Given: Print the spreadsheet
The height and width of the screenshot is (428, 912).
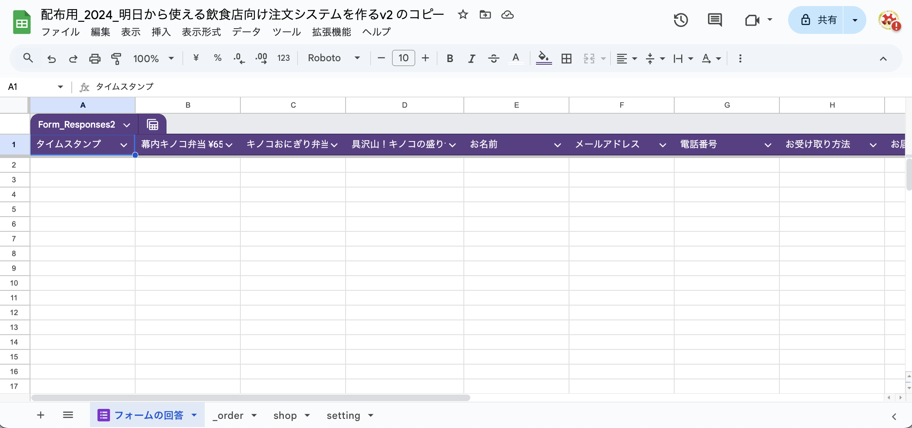Looking at the screenshot, I should 95,58.
